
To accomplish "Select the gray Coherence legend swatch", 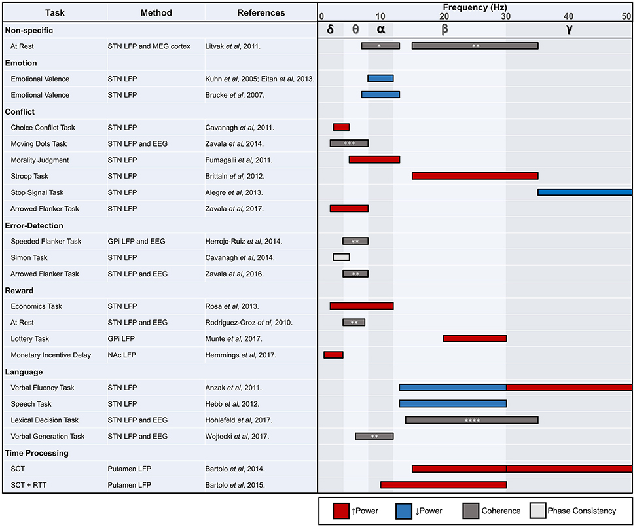I will (x=471, y=511).
